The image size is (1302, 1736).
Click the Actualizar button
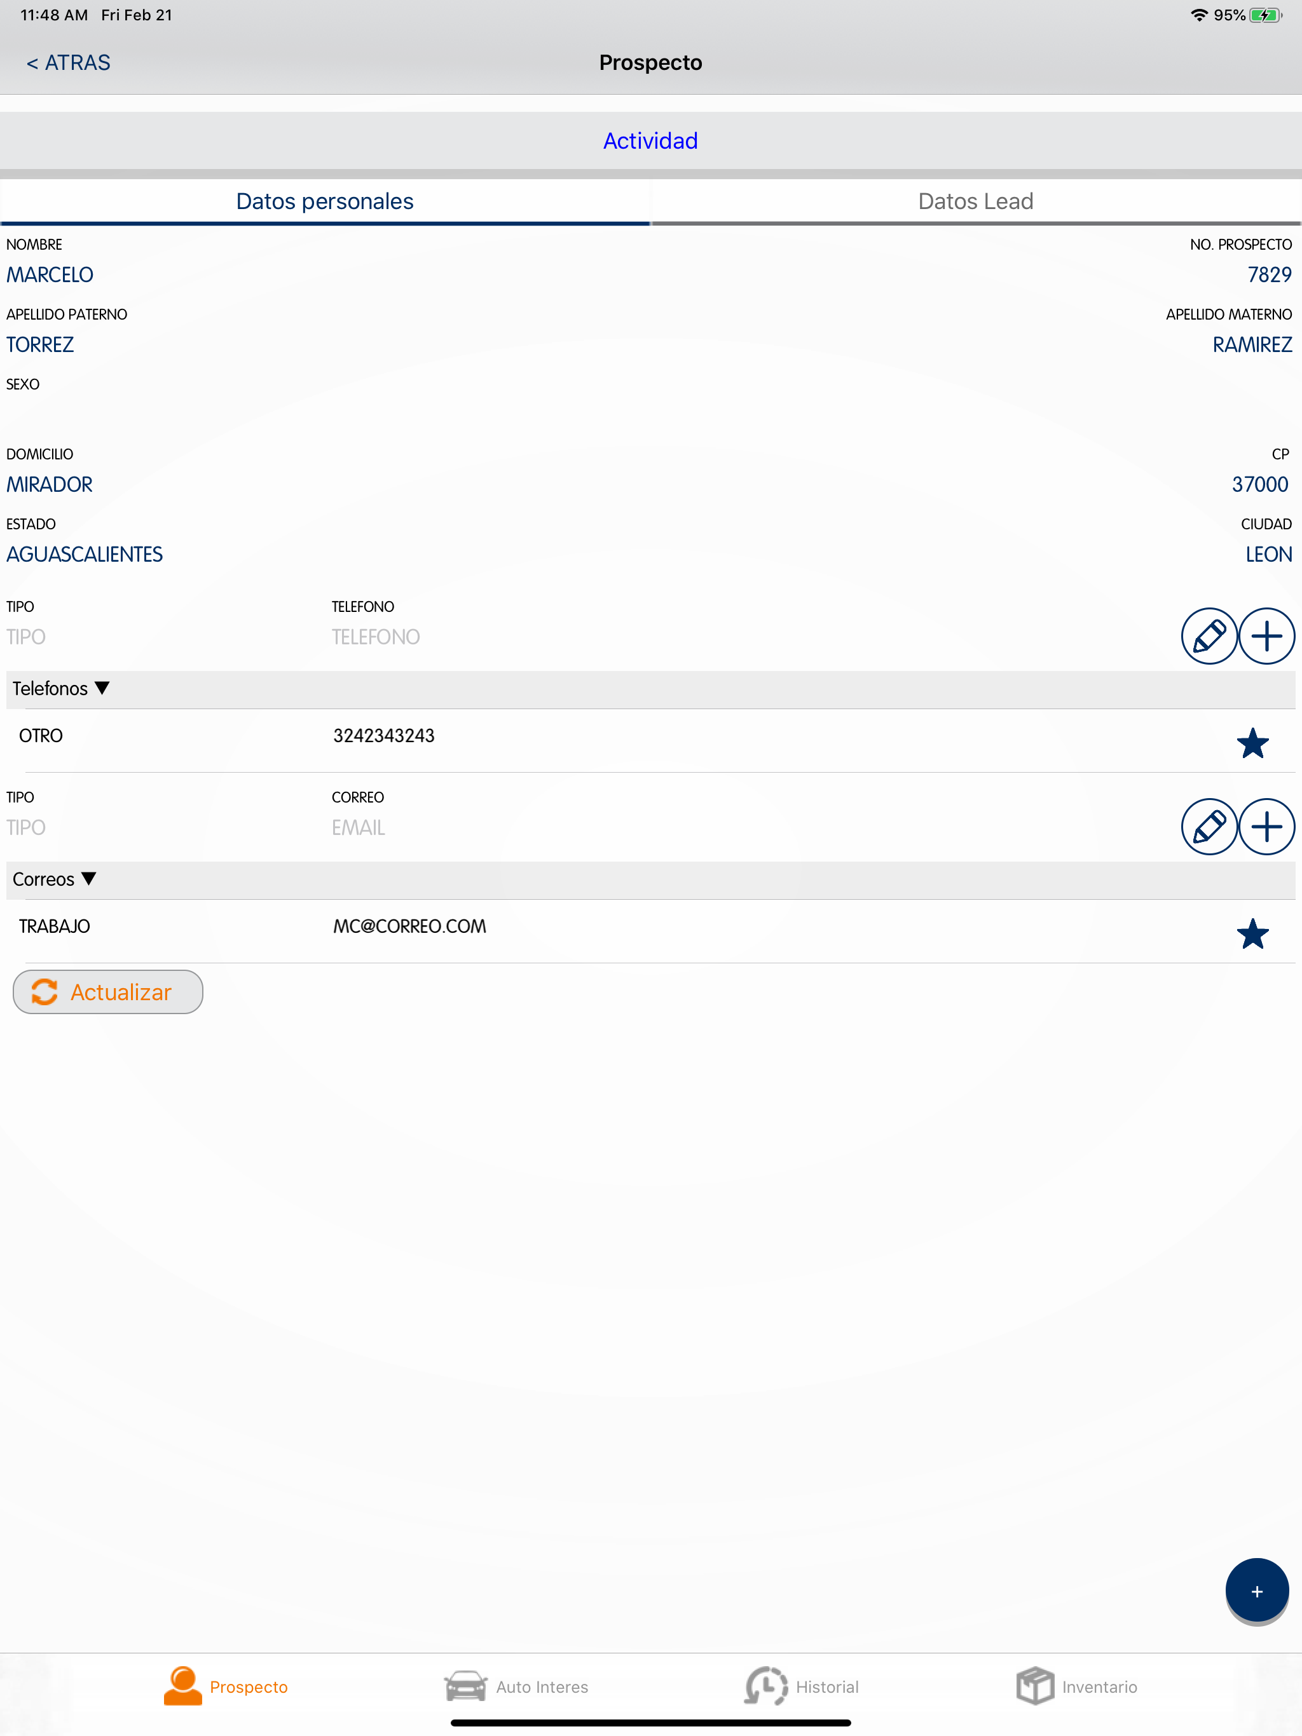point(107,992)
